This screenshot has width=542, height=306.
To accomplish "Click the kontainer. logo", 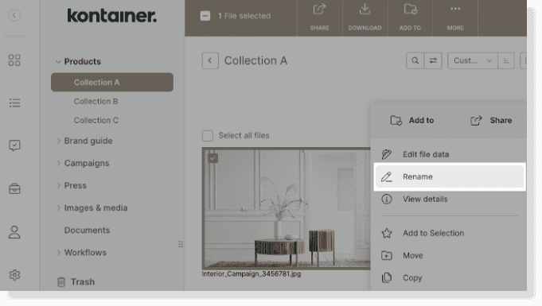I will (x=111, y=16).
